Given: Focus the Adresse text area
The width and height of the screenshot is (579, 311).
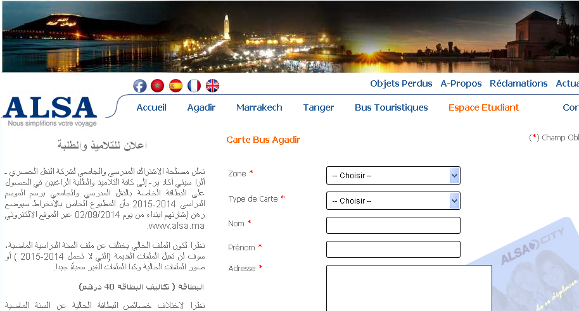Looking at the screenshot, I should coord(409,288).
